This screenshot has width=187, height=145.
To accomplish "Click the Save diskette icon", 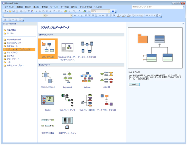I will (13, 11).
